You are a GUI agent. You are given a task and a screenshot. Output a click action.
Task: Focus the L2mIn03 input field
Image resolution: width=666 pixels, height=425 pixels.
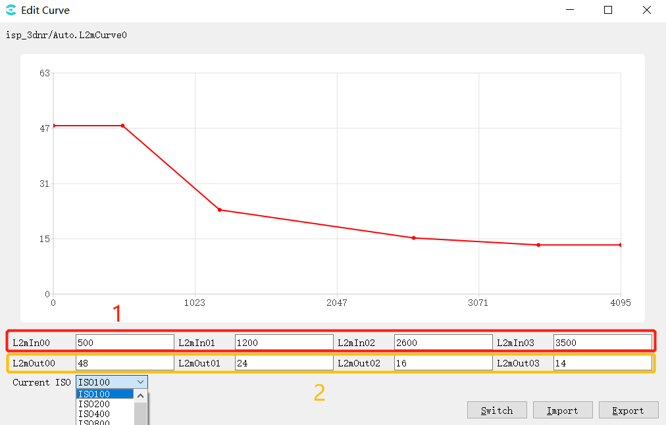(603, 343)
